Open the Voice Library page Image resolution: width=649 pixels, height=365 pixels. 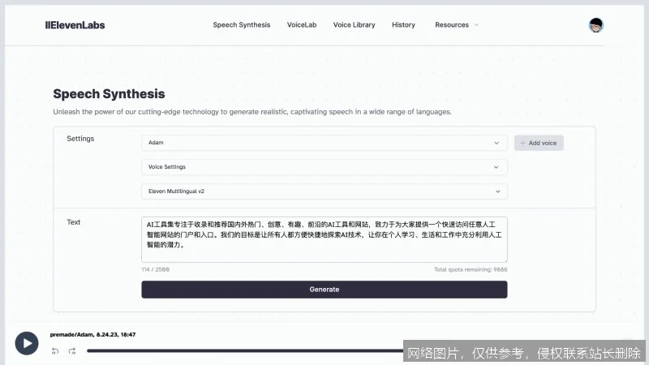[x=355, y=25]
